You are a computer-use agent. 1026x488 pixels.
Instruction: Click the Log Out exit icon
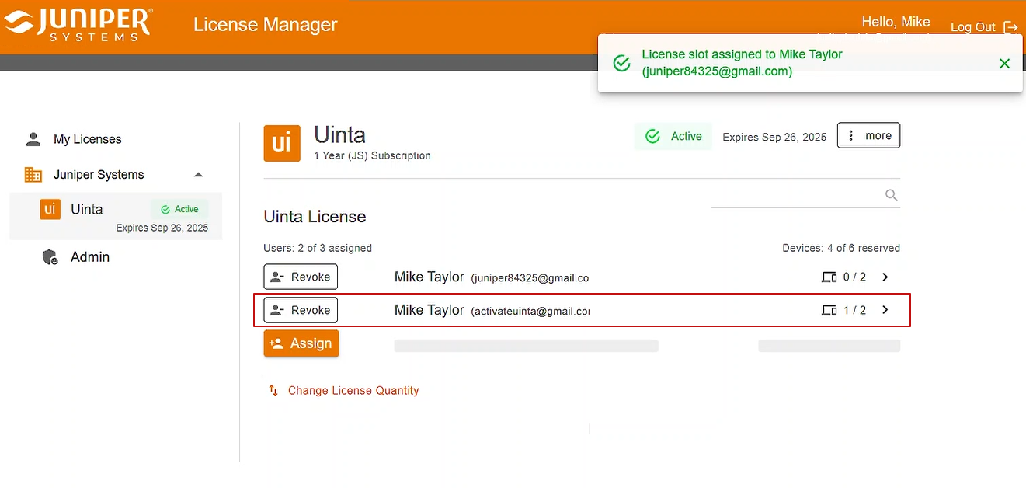1010,27
